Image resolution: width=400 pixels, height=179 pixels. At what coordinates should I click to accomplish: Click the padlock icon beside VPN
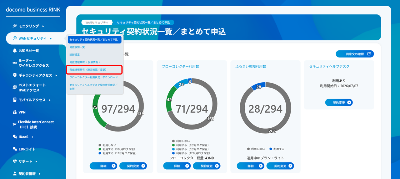tap(15, 112)
